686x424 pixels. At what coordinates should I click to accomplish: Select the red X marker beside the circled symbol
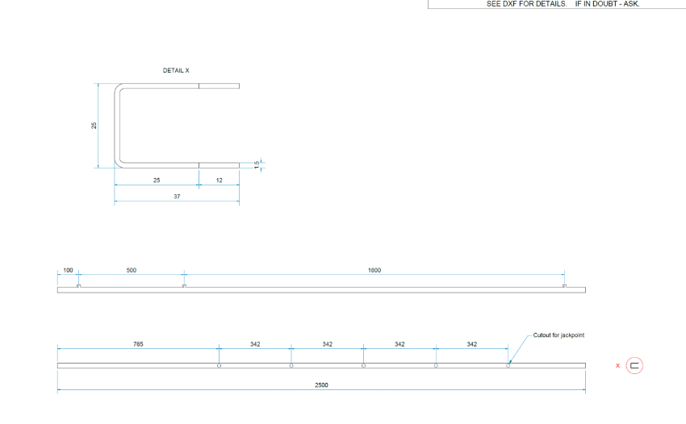pyautogui.click(x=617, y=366)
